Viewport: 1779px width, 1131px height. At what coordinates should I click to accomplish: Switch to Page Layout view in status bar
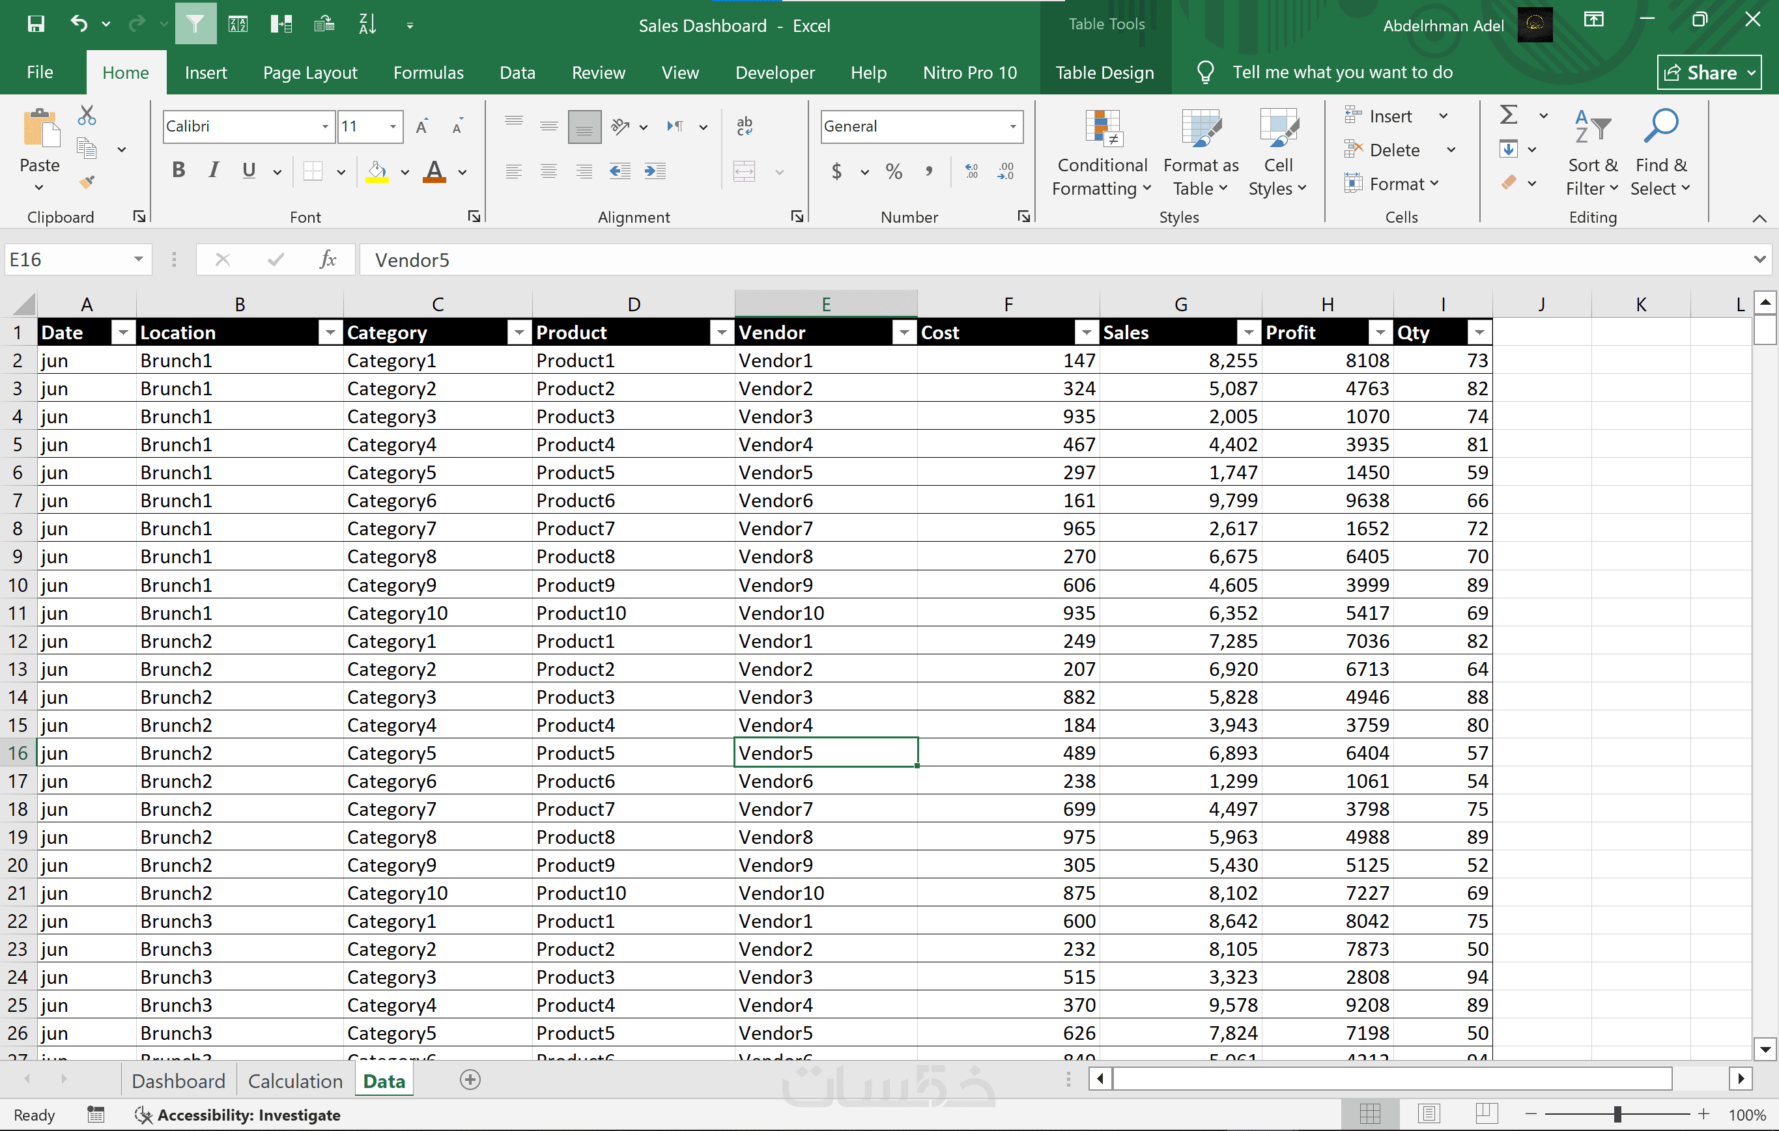click(1429, 1113)
